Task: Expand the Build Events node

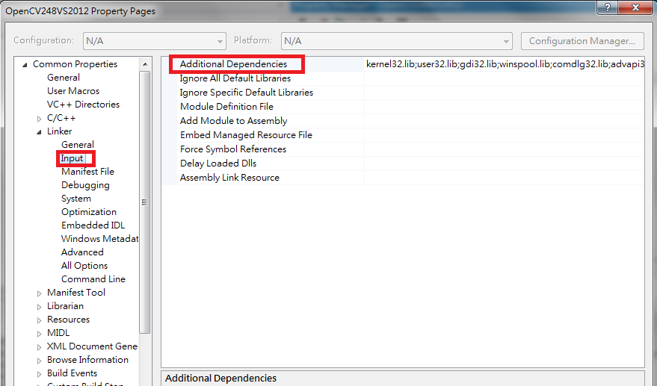Action: [x=40, y=374]
